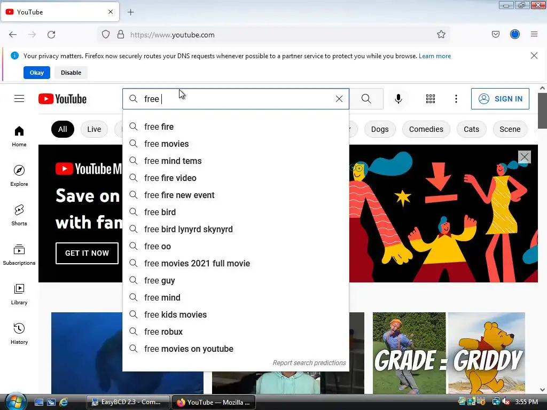This screenshot has height=410, width=547.
Task: Go to Home in the sidebar
Action: pyautogui.click(x=19, y=136)
